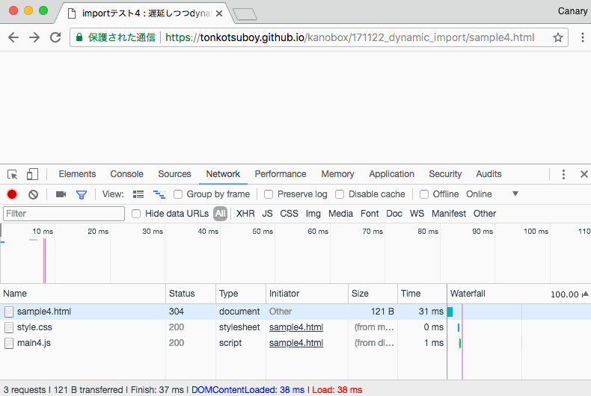The width and height of the screenshot is (591, 396).
Task: Enable Hide data URLs checkbox
Action: (136, 214)
